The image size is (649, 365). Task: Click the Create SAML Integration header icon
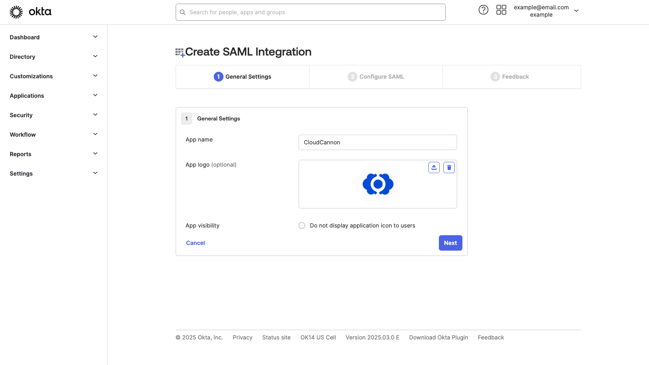(179, 52)
